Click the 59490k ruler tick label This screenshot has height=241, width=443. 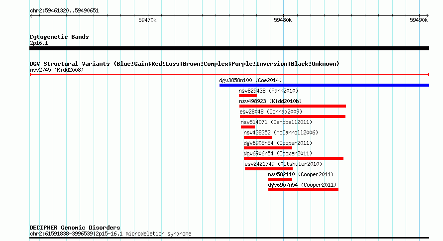[419, 20]
